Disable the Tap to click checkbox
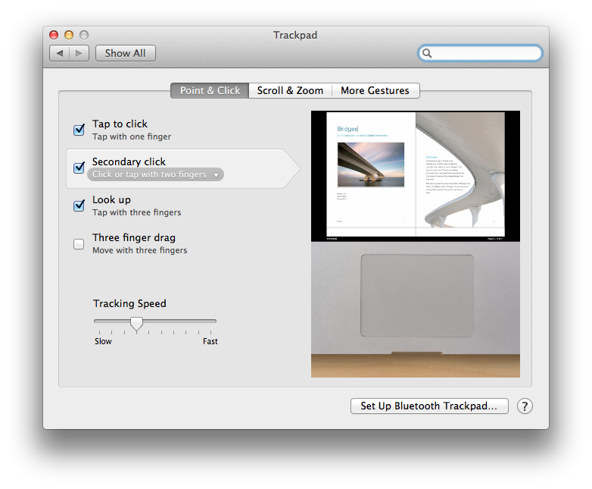The height and width of the screenshot is (489, 592). tap(79, 130)
